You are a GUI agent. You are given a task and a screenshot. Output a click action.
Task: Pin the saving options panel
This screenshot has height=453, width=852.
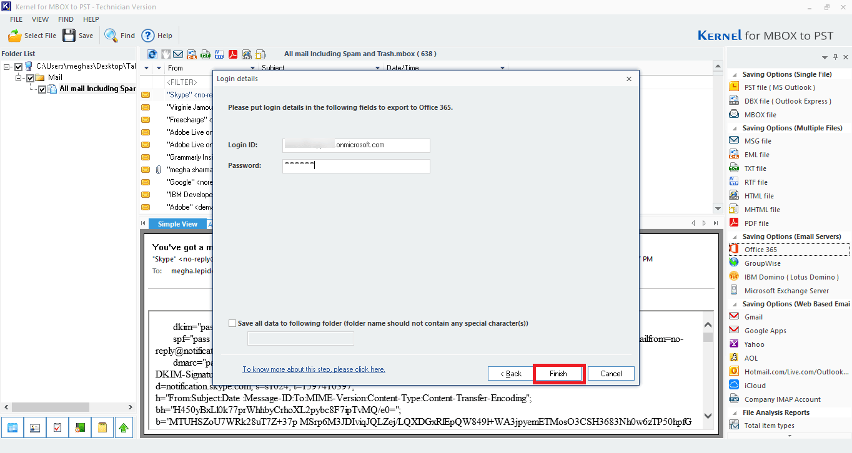(x=836, y=57)
